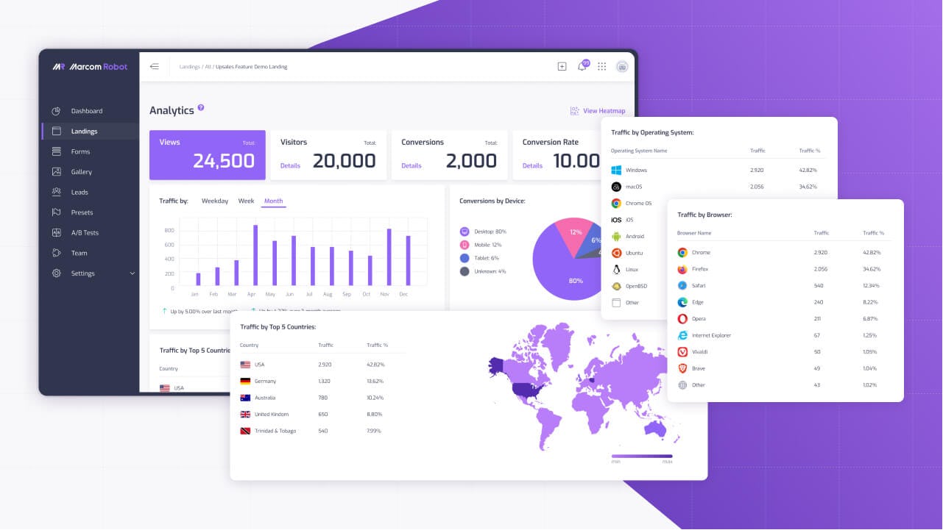Click the back arrow in the top bar
This screenshot has width=943, height=530.
pos(155,66)
